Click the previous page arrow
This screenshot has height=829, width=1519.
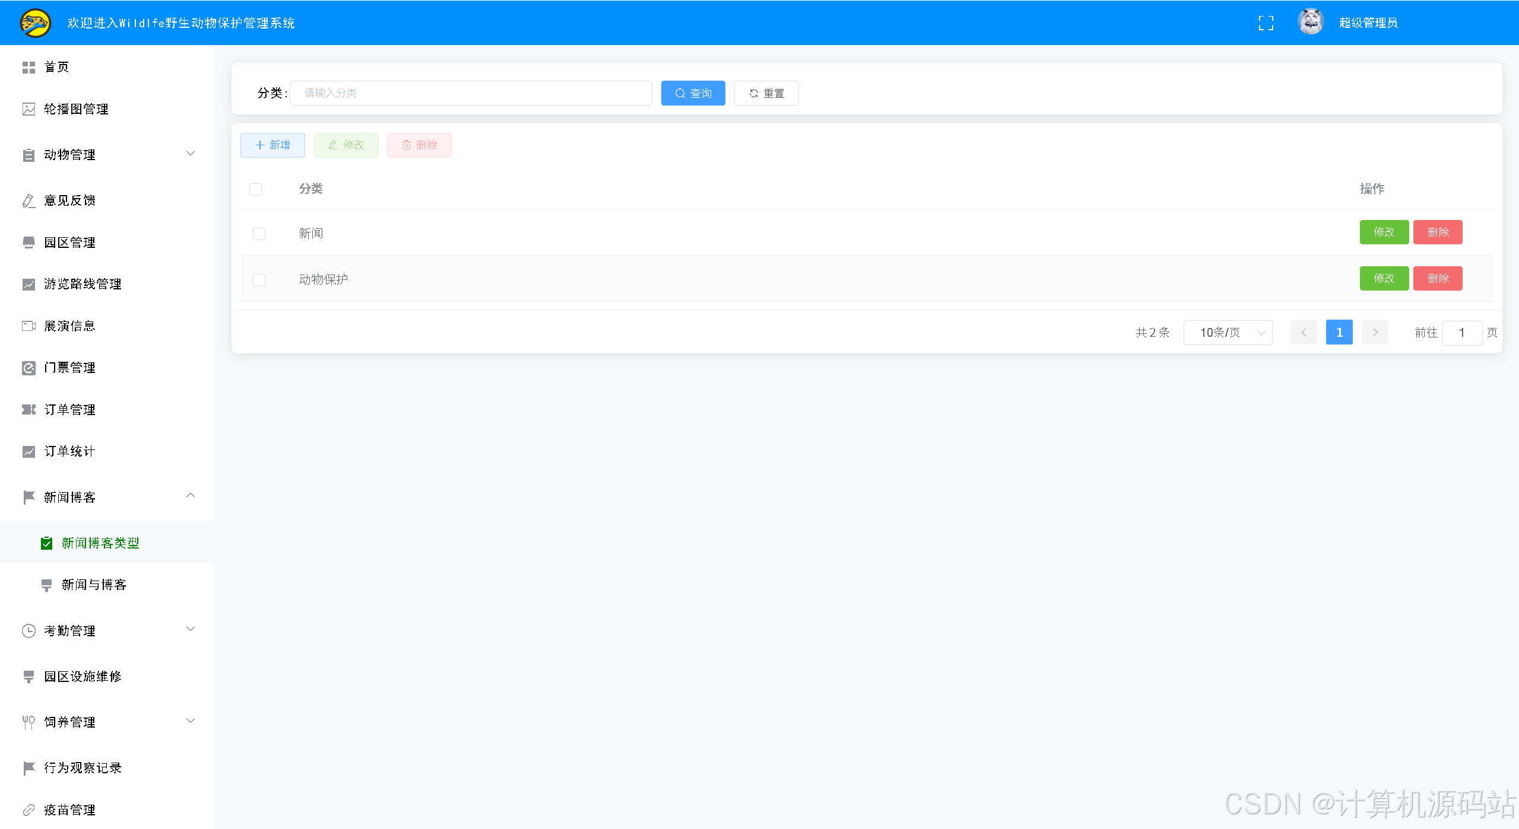1304,333
